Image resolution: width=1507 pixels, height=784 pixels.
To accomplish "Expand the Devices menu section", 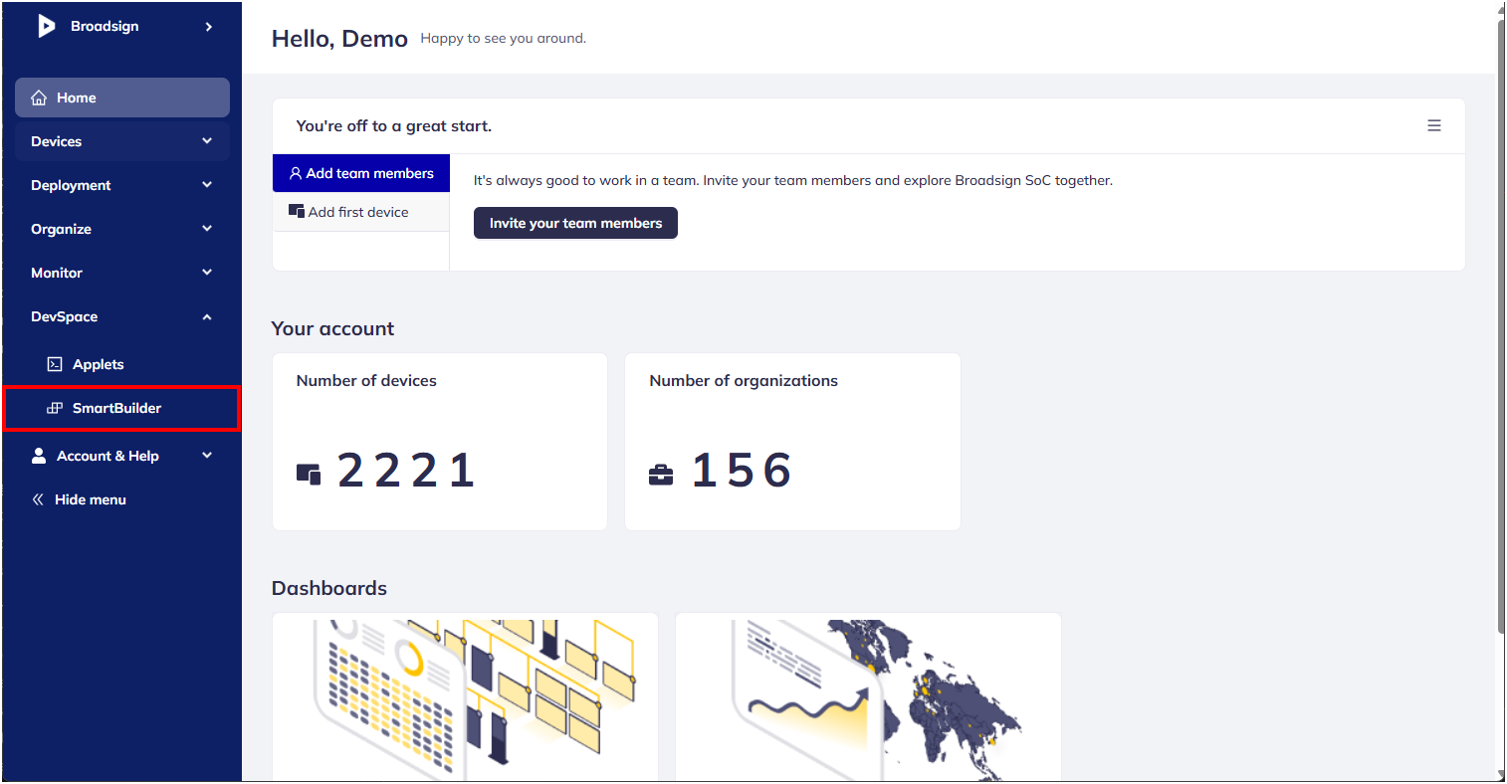I will click(x=207, y=141).
